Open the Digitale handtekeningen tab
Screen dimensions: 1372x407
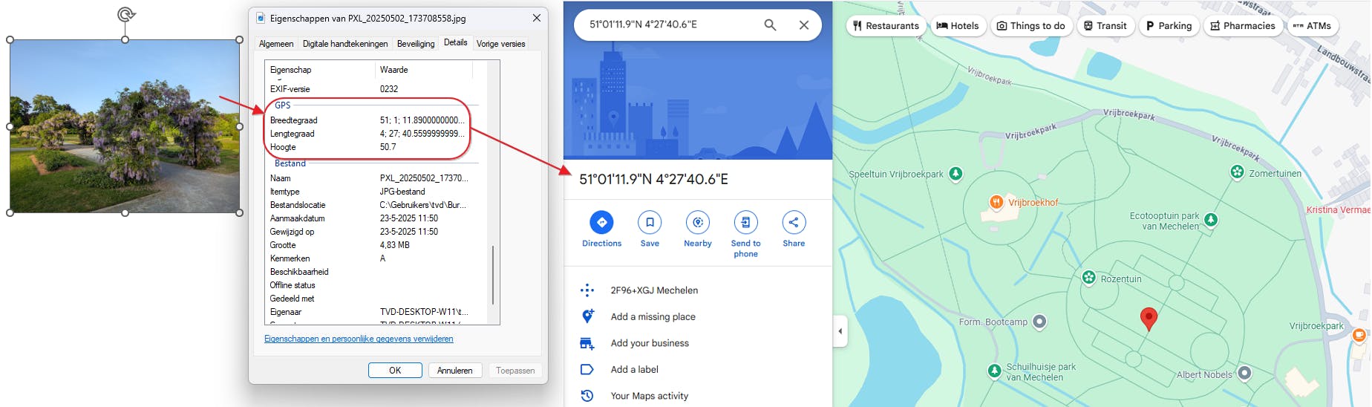(x=345, y=44)
